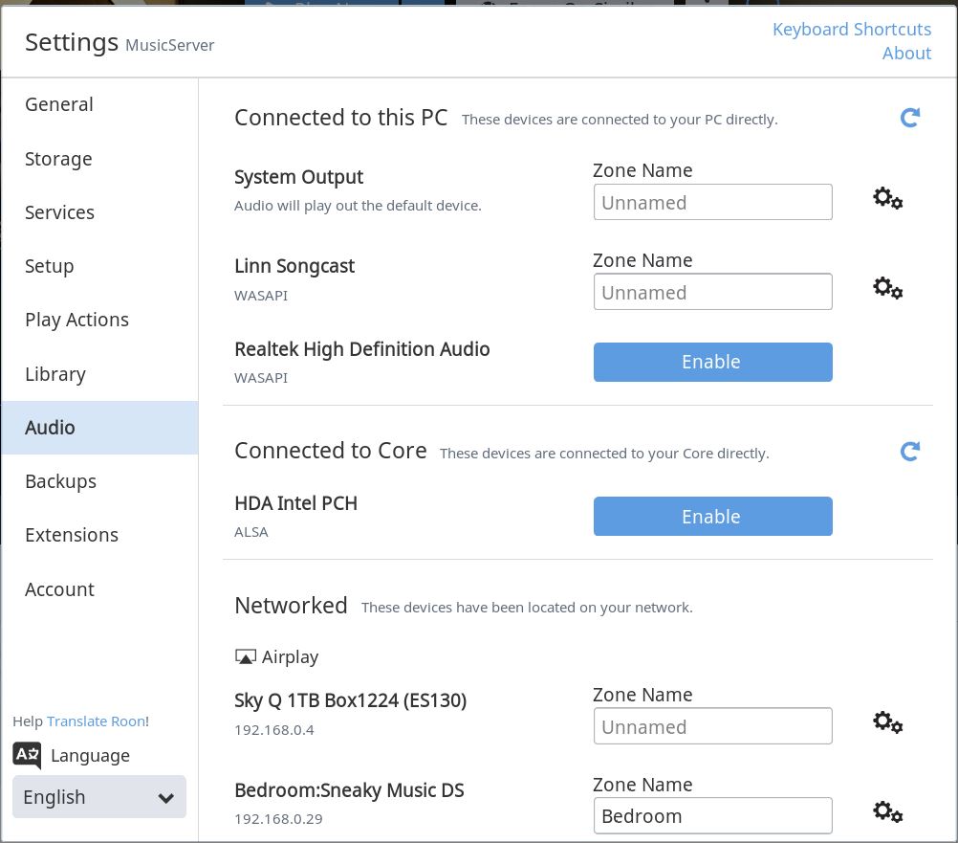Open System Output device settings gear
The width and height of the screenshot is (958, 843).
[888, 198]
